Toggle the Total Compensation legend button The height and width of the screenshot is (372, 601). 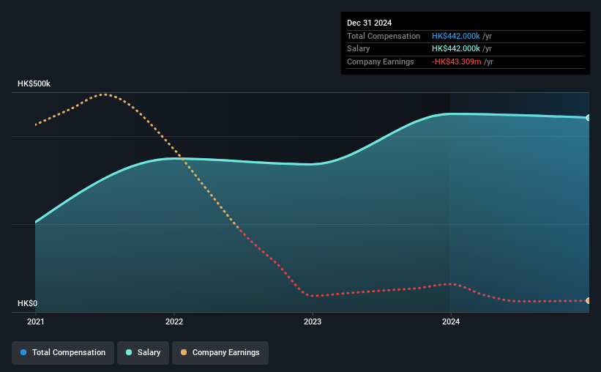click(63, 352)
